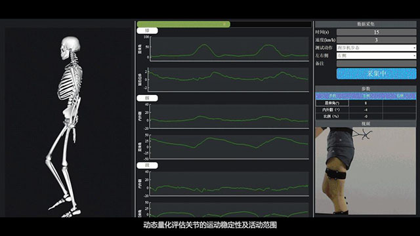The image size is (420, 236).
Task: Click the time (时间) field showing 15
Action: (376, 32)
